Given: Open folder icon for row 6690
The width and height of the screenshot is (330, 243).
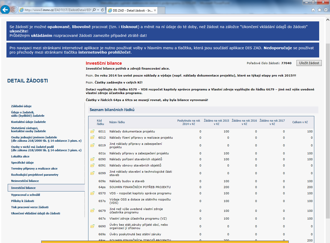Looking at the screenshot, I should [92, 226].
